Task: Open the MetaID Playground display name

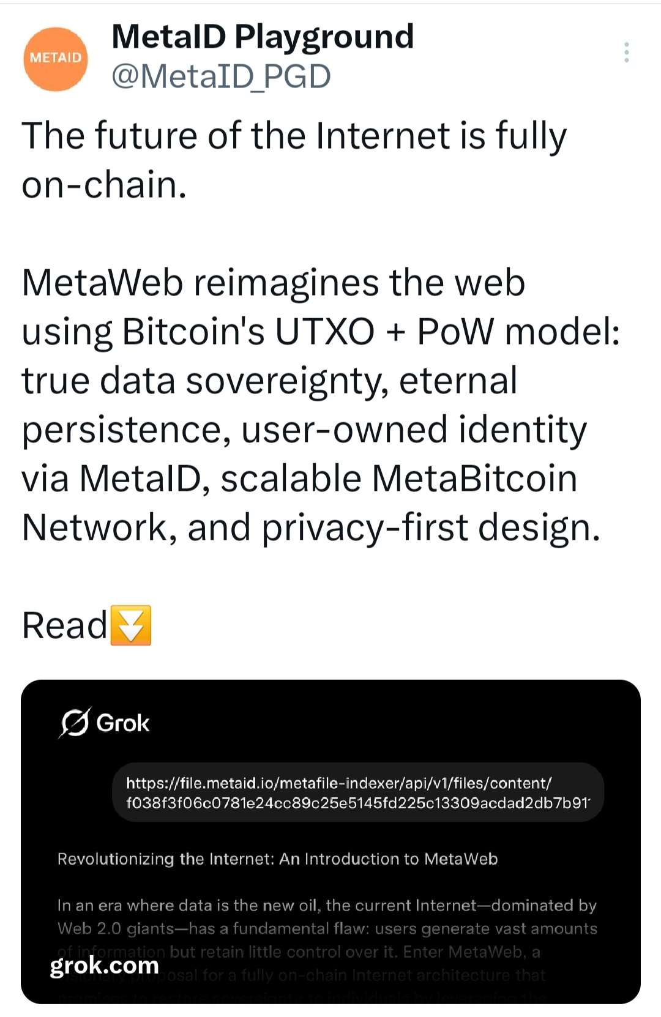Action: tap(263, 36)
